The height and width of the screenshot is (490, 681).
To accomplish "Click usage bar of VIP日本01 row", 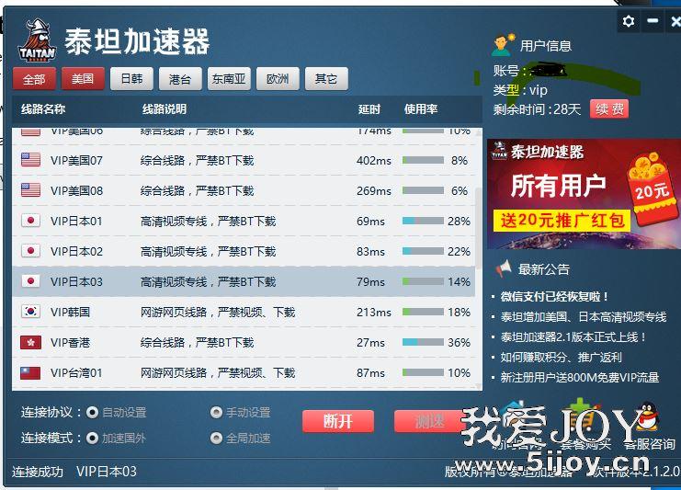I will pos(423,221).
